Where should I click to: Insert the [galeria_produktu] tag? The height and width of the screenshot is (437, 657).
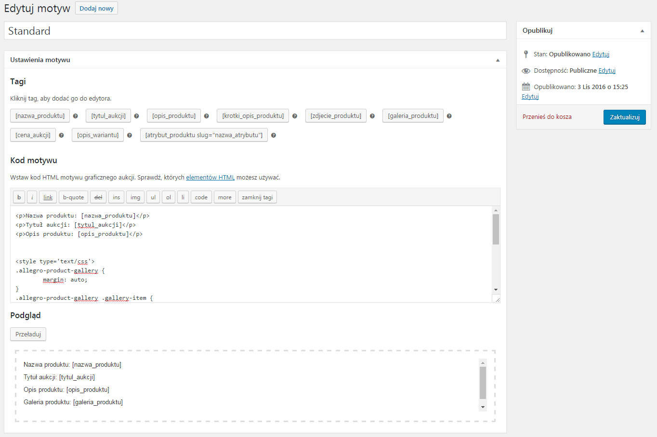click(413, 116)
